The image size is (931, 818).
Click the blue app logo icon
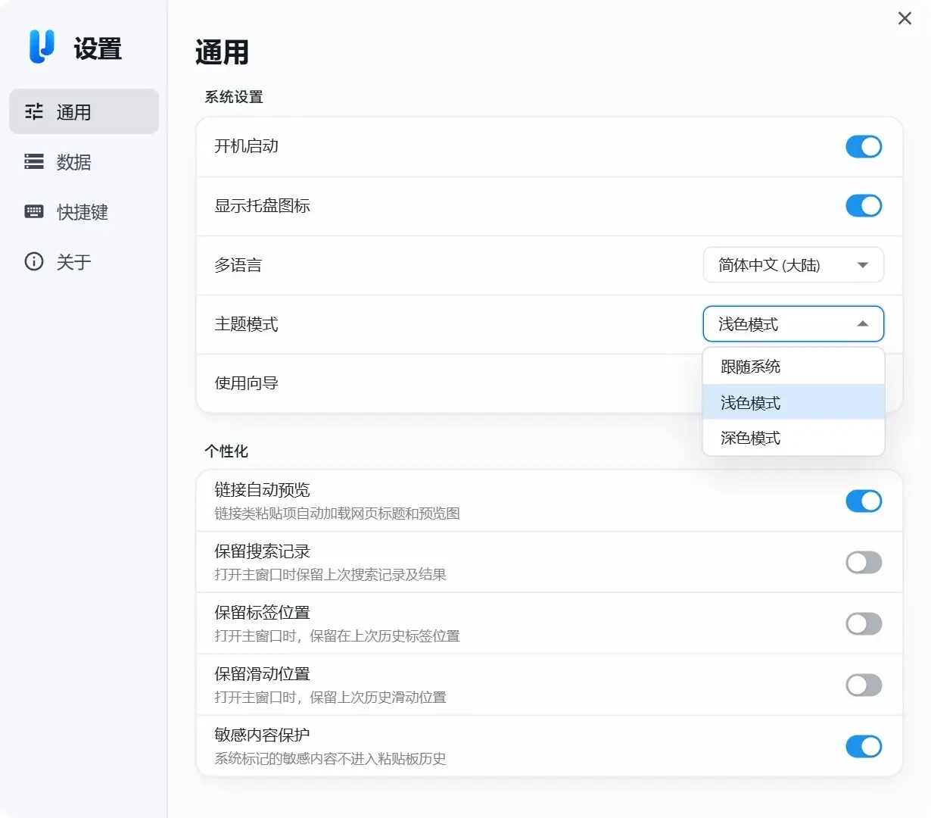pyautogui.click(x=42, y=47)
